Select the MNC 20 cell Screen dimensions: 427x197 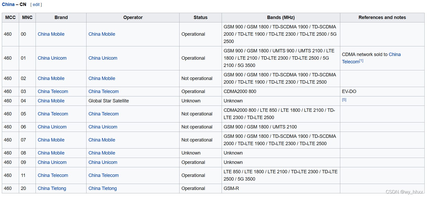pyautogui.click(x=27, y=188)
